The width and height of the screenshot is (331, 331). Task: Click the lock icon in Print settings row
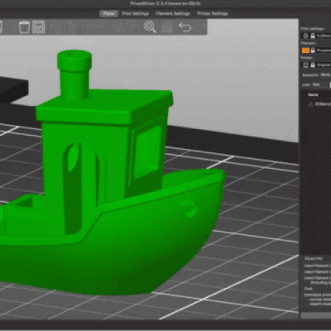coord(312,36)
